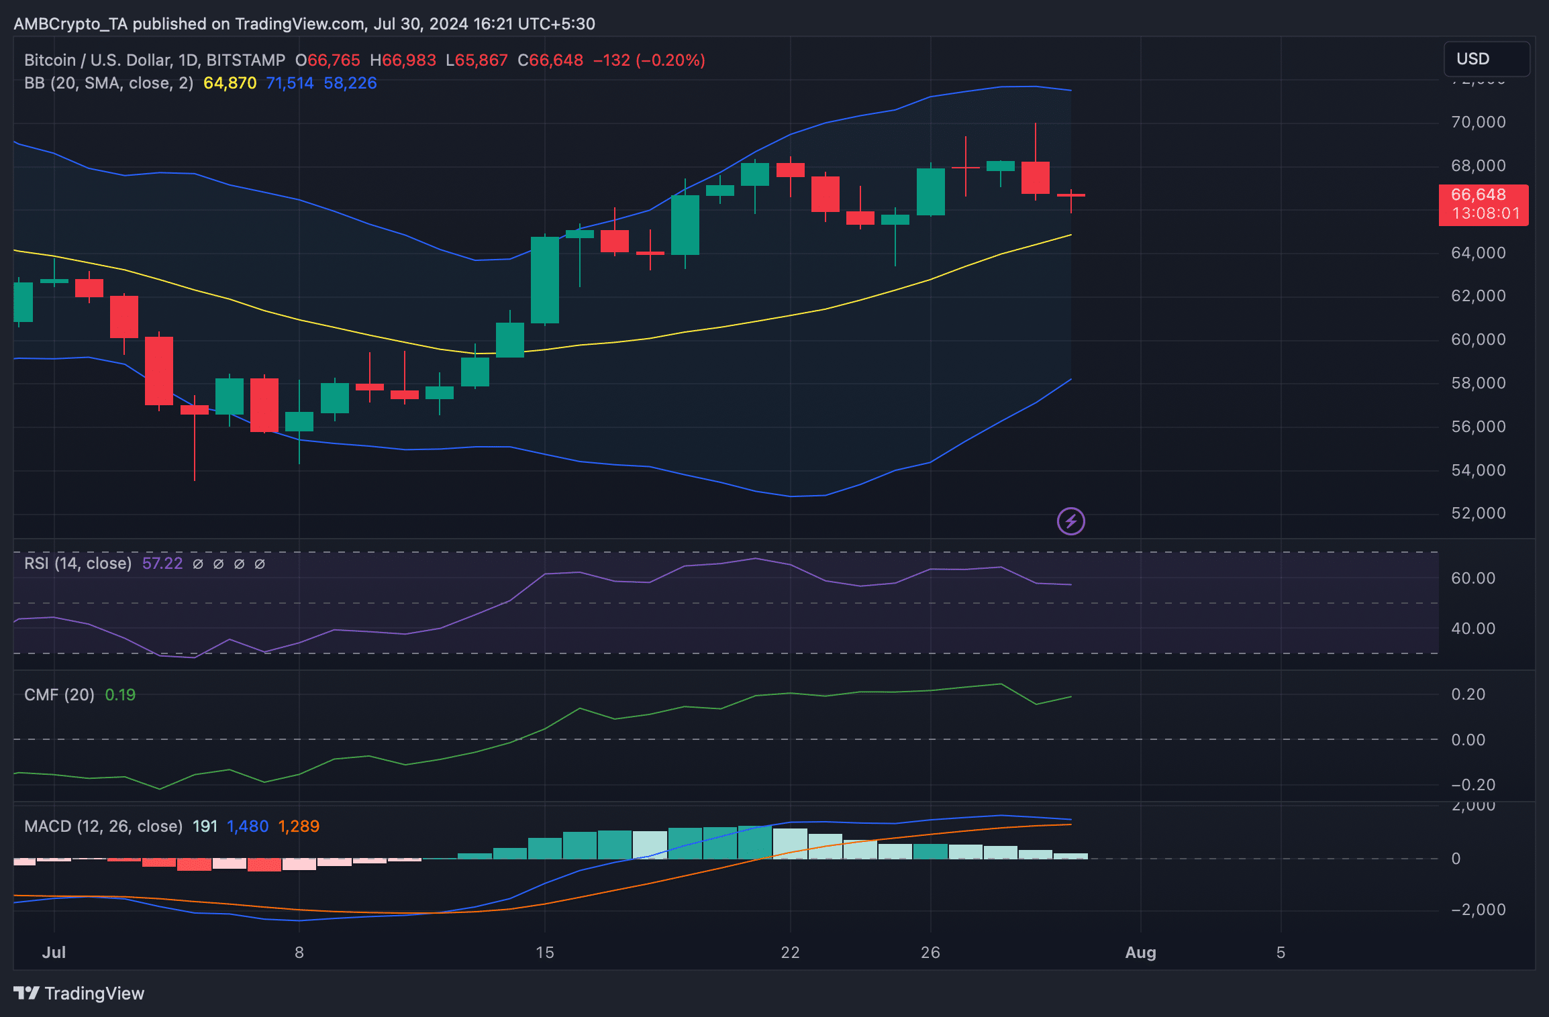
Task: Click the MACD histogram value 191
Action: tap(205, 826)
